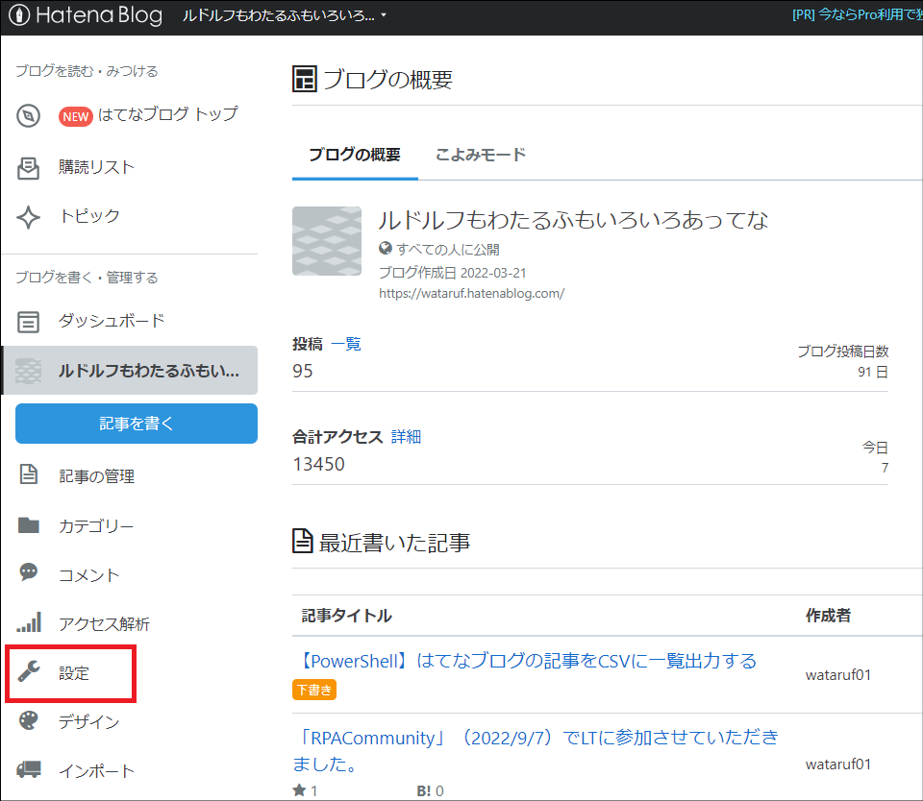Click the post count 95
Image resolution: width=923 pixels, height=801 pixels.
tap(303, 371)
